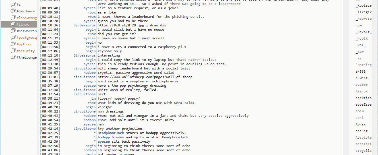Select user _koolaze in the nick list
This screenshot has height=155, width=378.
click(x=363, y=5)
